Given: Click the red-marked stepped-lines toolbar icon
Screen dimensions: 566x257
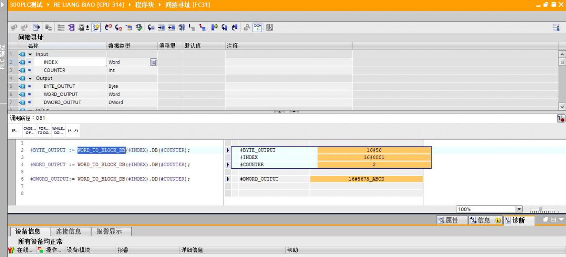Looking at the screenshot, I should 202,27.
